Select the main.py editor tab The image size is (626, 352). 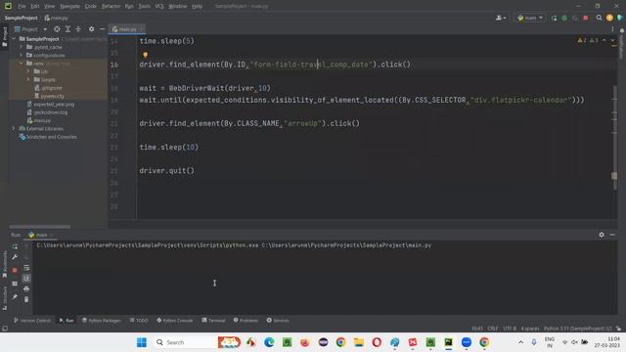(x=127, y=29)
